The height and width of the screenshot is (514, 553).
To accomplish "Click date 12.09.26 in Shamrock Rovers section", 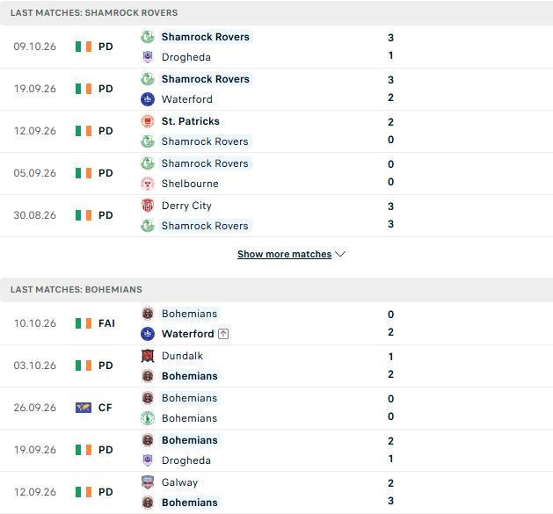I will point(35,131).
